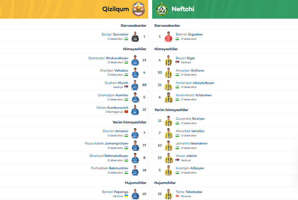
Task: Open Fayzullobek Jumanqo'ziyev's profile
Action: click(x=106, y=143)
